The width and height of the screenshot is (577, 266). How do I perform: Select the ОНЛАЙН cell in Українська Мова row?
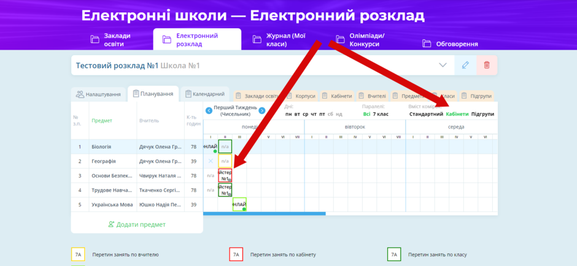click(x=239, y=204)
